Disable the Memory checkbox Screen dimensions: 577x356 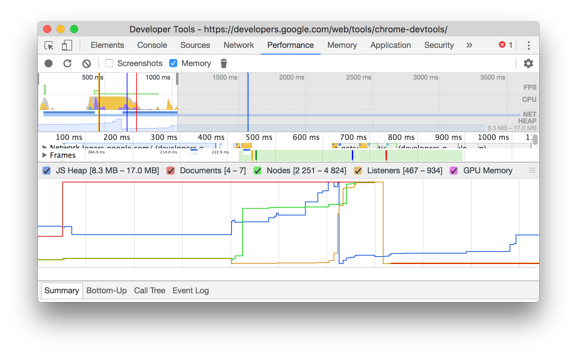173,63
